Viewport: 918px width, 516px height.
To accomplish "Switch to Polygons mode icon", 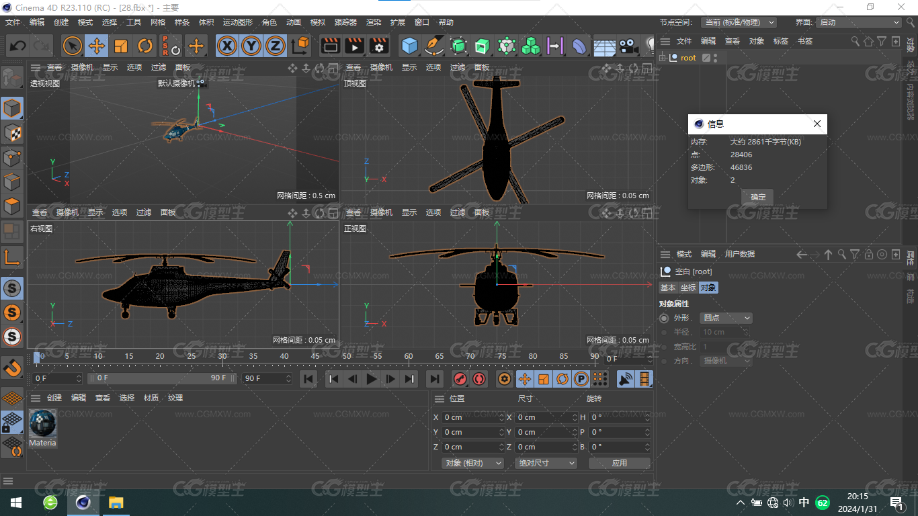I will [12, 206].
